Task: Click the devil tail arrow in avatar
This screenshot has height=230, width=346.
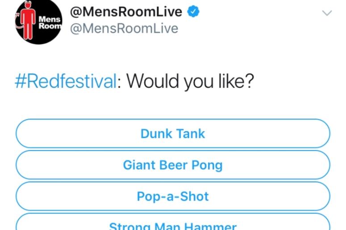Action: [18, 21]
